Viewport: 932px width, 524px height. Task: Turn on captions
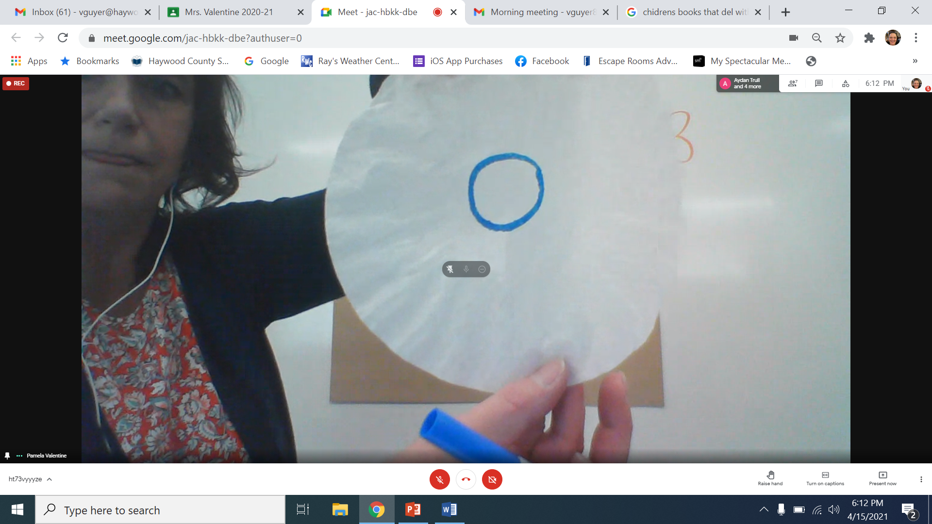tap(825, 478)
